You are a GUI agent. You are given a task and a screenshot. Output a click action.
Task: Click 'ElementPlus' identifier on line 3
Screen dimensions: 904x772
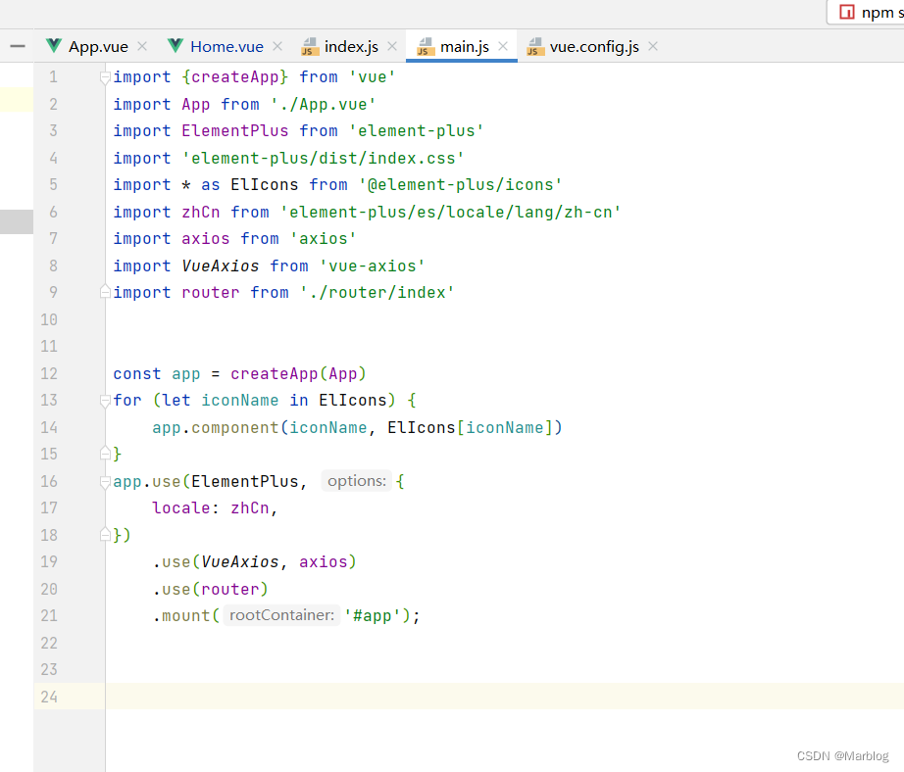pyautogui.click(x=235, y=130)
